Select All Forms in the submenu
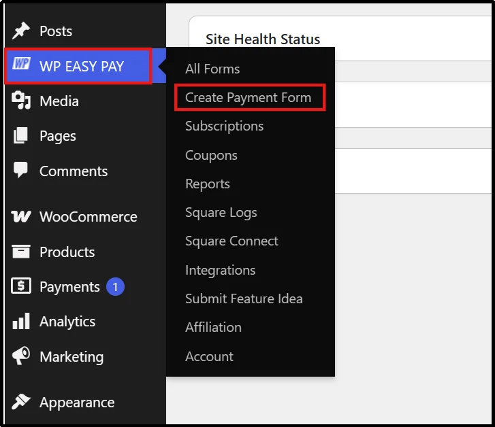Screen dimensions: 495x427 point(212,69)
